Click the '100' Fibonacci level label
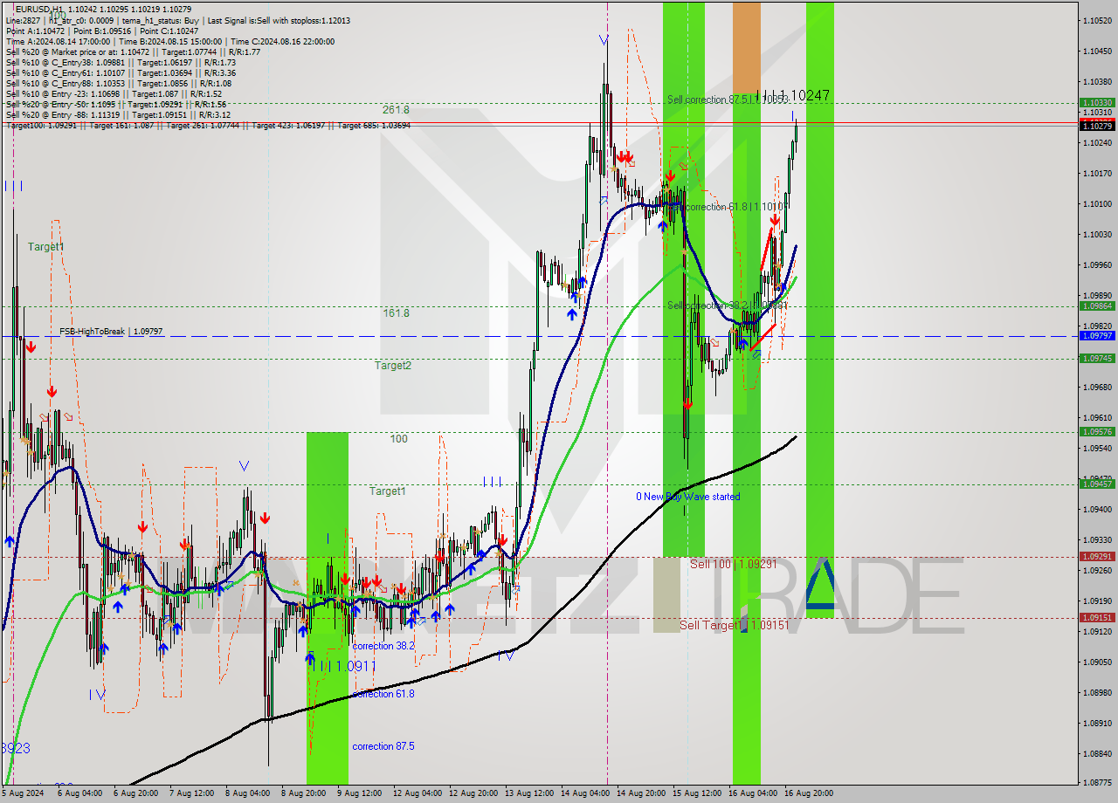 tap(398, 439)
